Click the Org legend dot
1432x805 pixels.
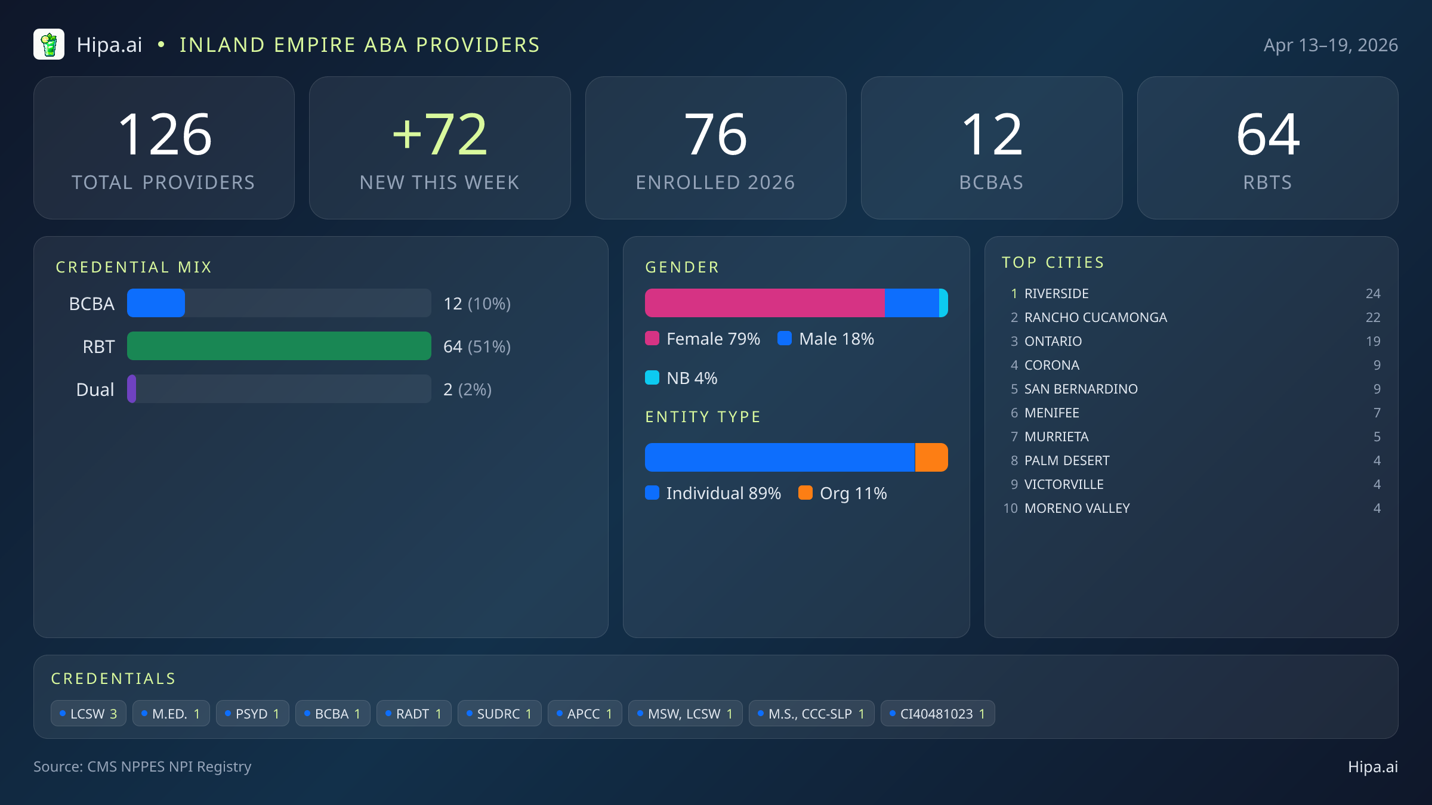click(x=805, y=493)
